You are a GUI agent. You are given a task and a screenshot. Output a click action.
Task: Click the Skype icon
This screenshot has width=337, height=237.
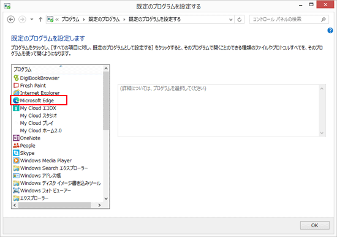(x=16, y=153)
